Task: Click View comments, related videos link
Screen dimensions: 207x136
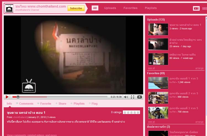Action: tap(32, 135)
